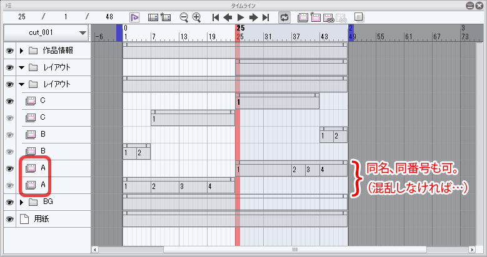Collapse the レイアウト folder spanning all frames
This screenshot has width=487, height=257.
(21, 84)
